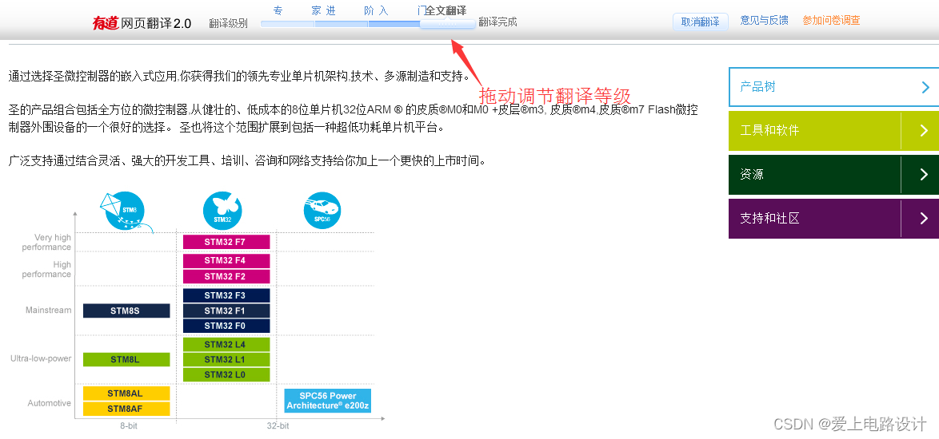This screenshot has height=439, width=939.
Task: Open the 参加问卷调查 link
Action: [831, 20]
